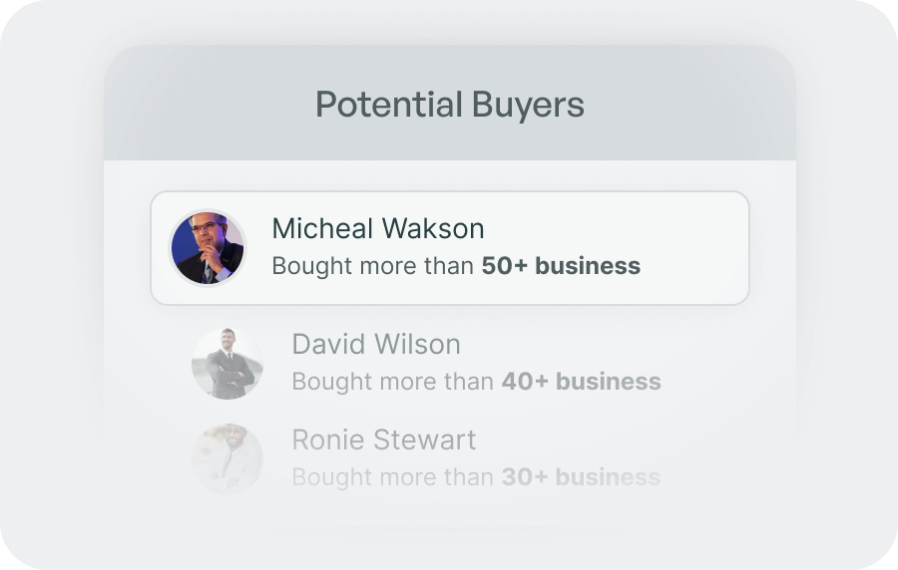Click empty space right of Ronie Stewart's row
The image size is (898, 570).
(x=718, y=459)
